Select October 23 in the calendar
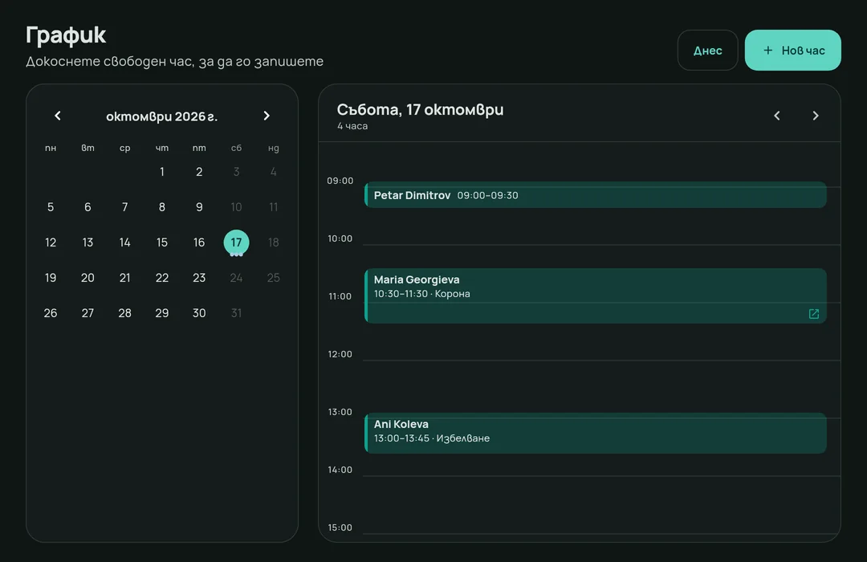Screen dimensions: 867x562 click(x=199, y=278)
